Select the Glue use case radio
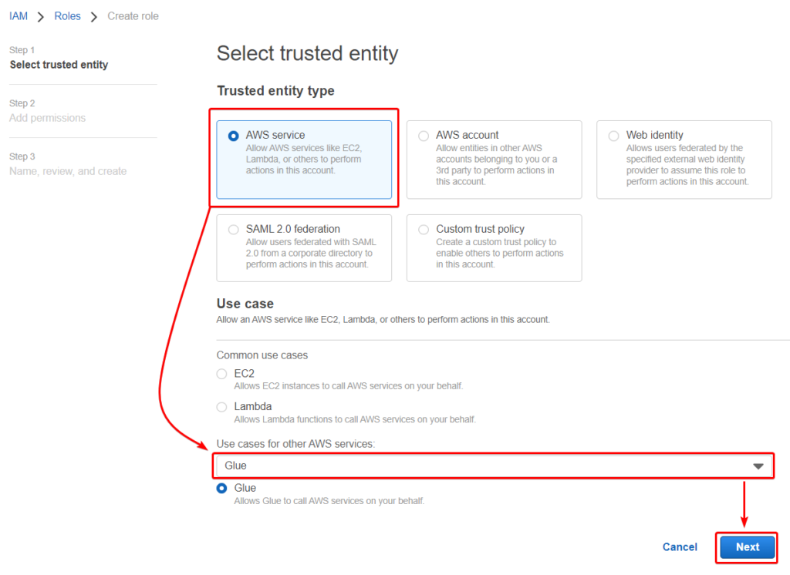The image size is (790, 575). coord(222,488)
